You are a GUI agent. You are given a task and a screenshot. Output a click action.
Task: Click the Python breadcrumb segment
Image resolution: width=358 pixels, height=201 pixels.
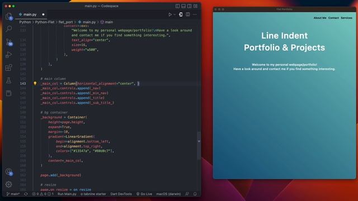tap(25, 22)
